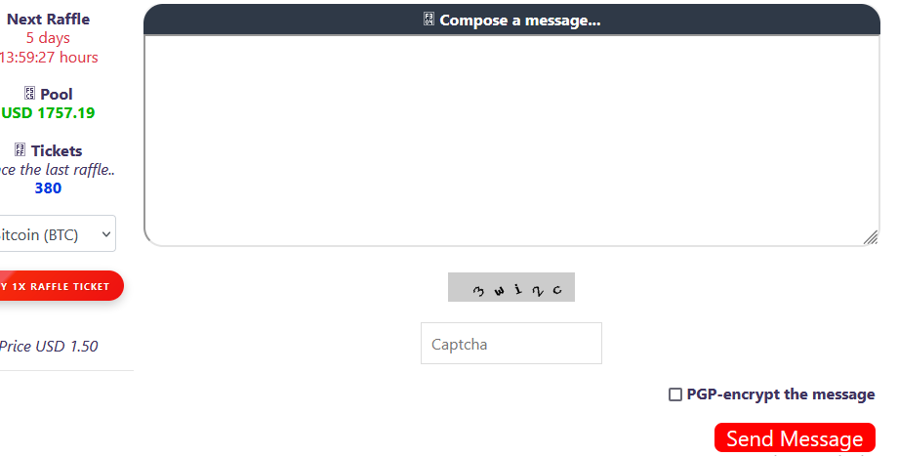898x456 pixels.
Task: Click the 13:59:27 hours countdown
Action: click(x=49, y=57)
